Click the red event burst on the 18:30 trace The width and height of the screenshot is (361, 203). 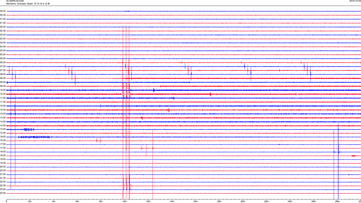click(x=353, y=156)
